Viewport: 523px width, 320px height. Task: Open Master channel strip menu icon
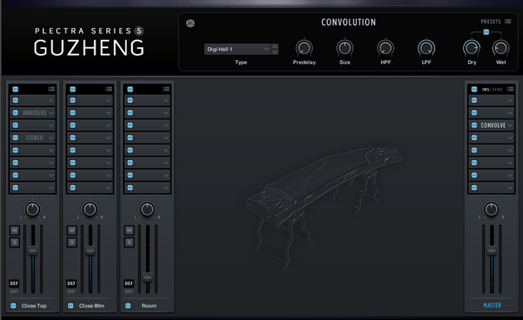pos(511,89)
